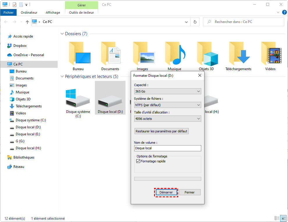Click the Fermer button
The height and width of the screenshot is (222, 288).
point(190,192)
